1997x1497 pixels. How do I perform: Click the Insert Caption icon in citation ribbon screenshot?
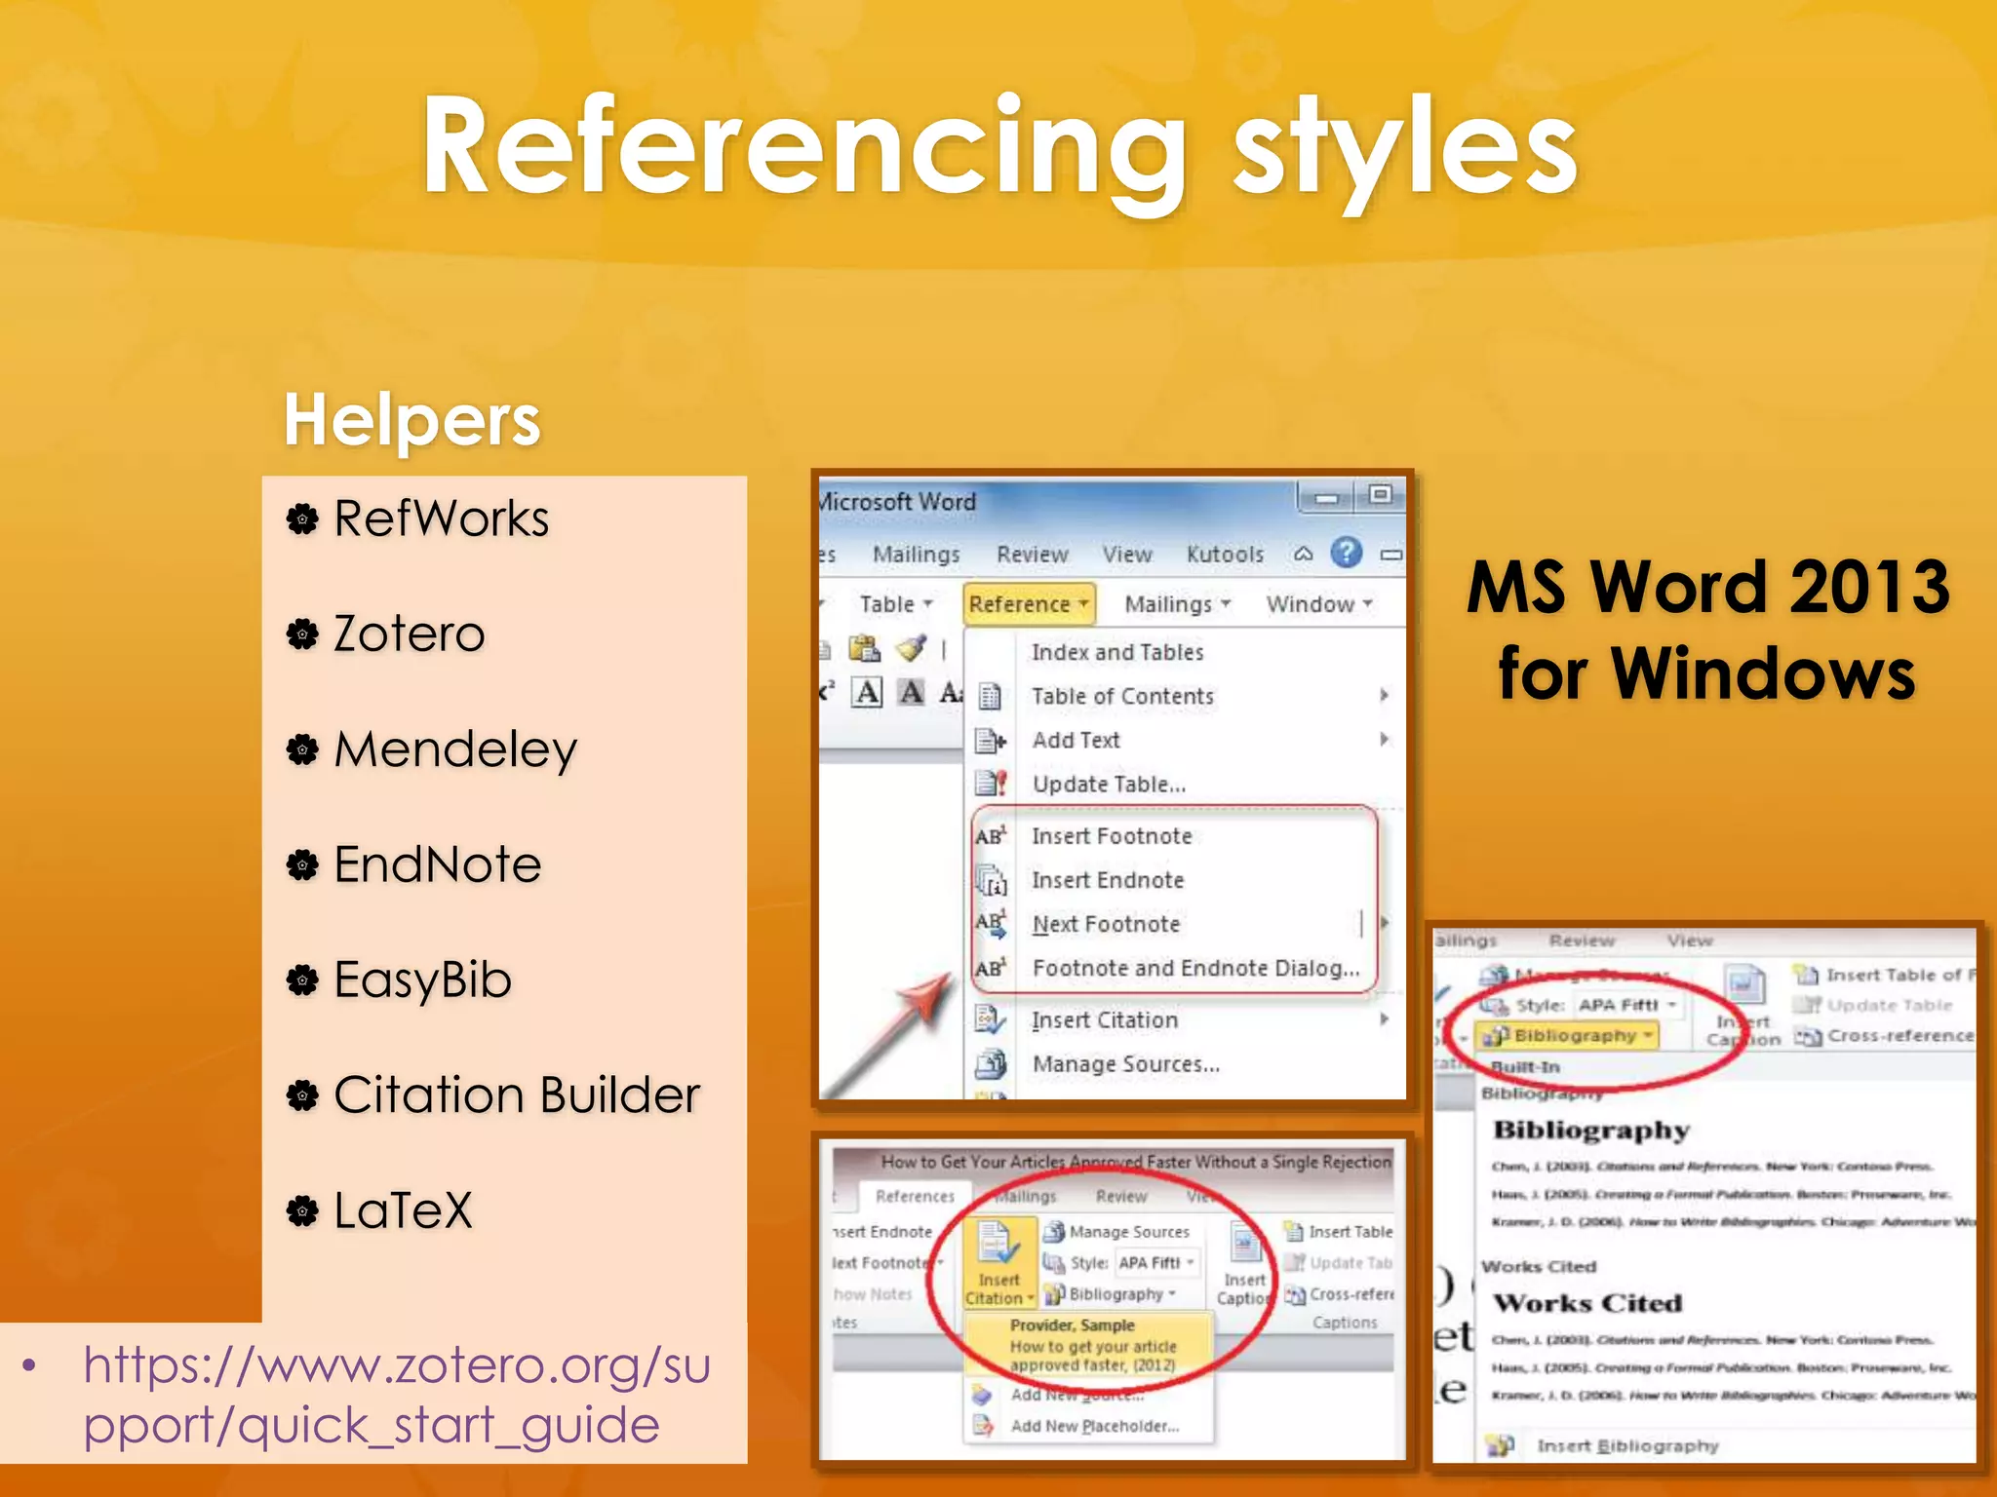pyautogui.click(x=1245, y=1244)
